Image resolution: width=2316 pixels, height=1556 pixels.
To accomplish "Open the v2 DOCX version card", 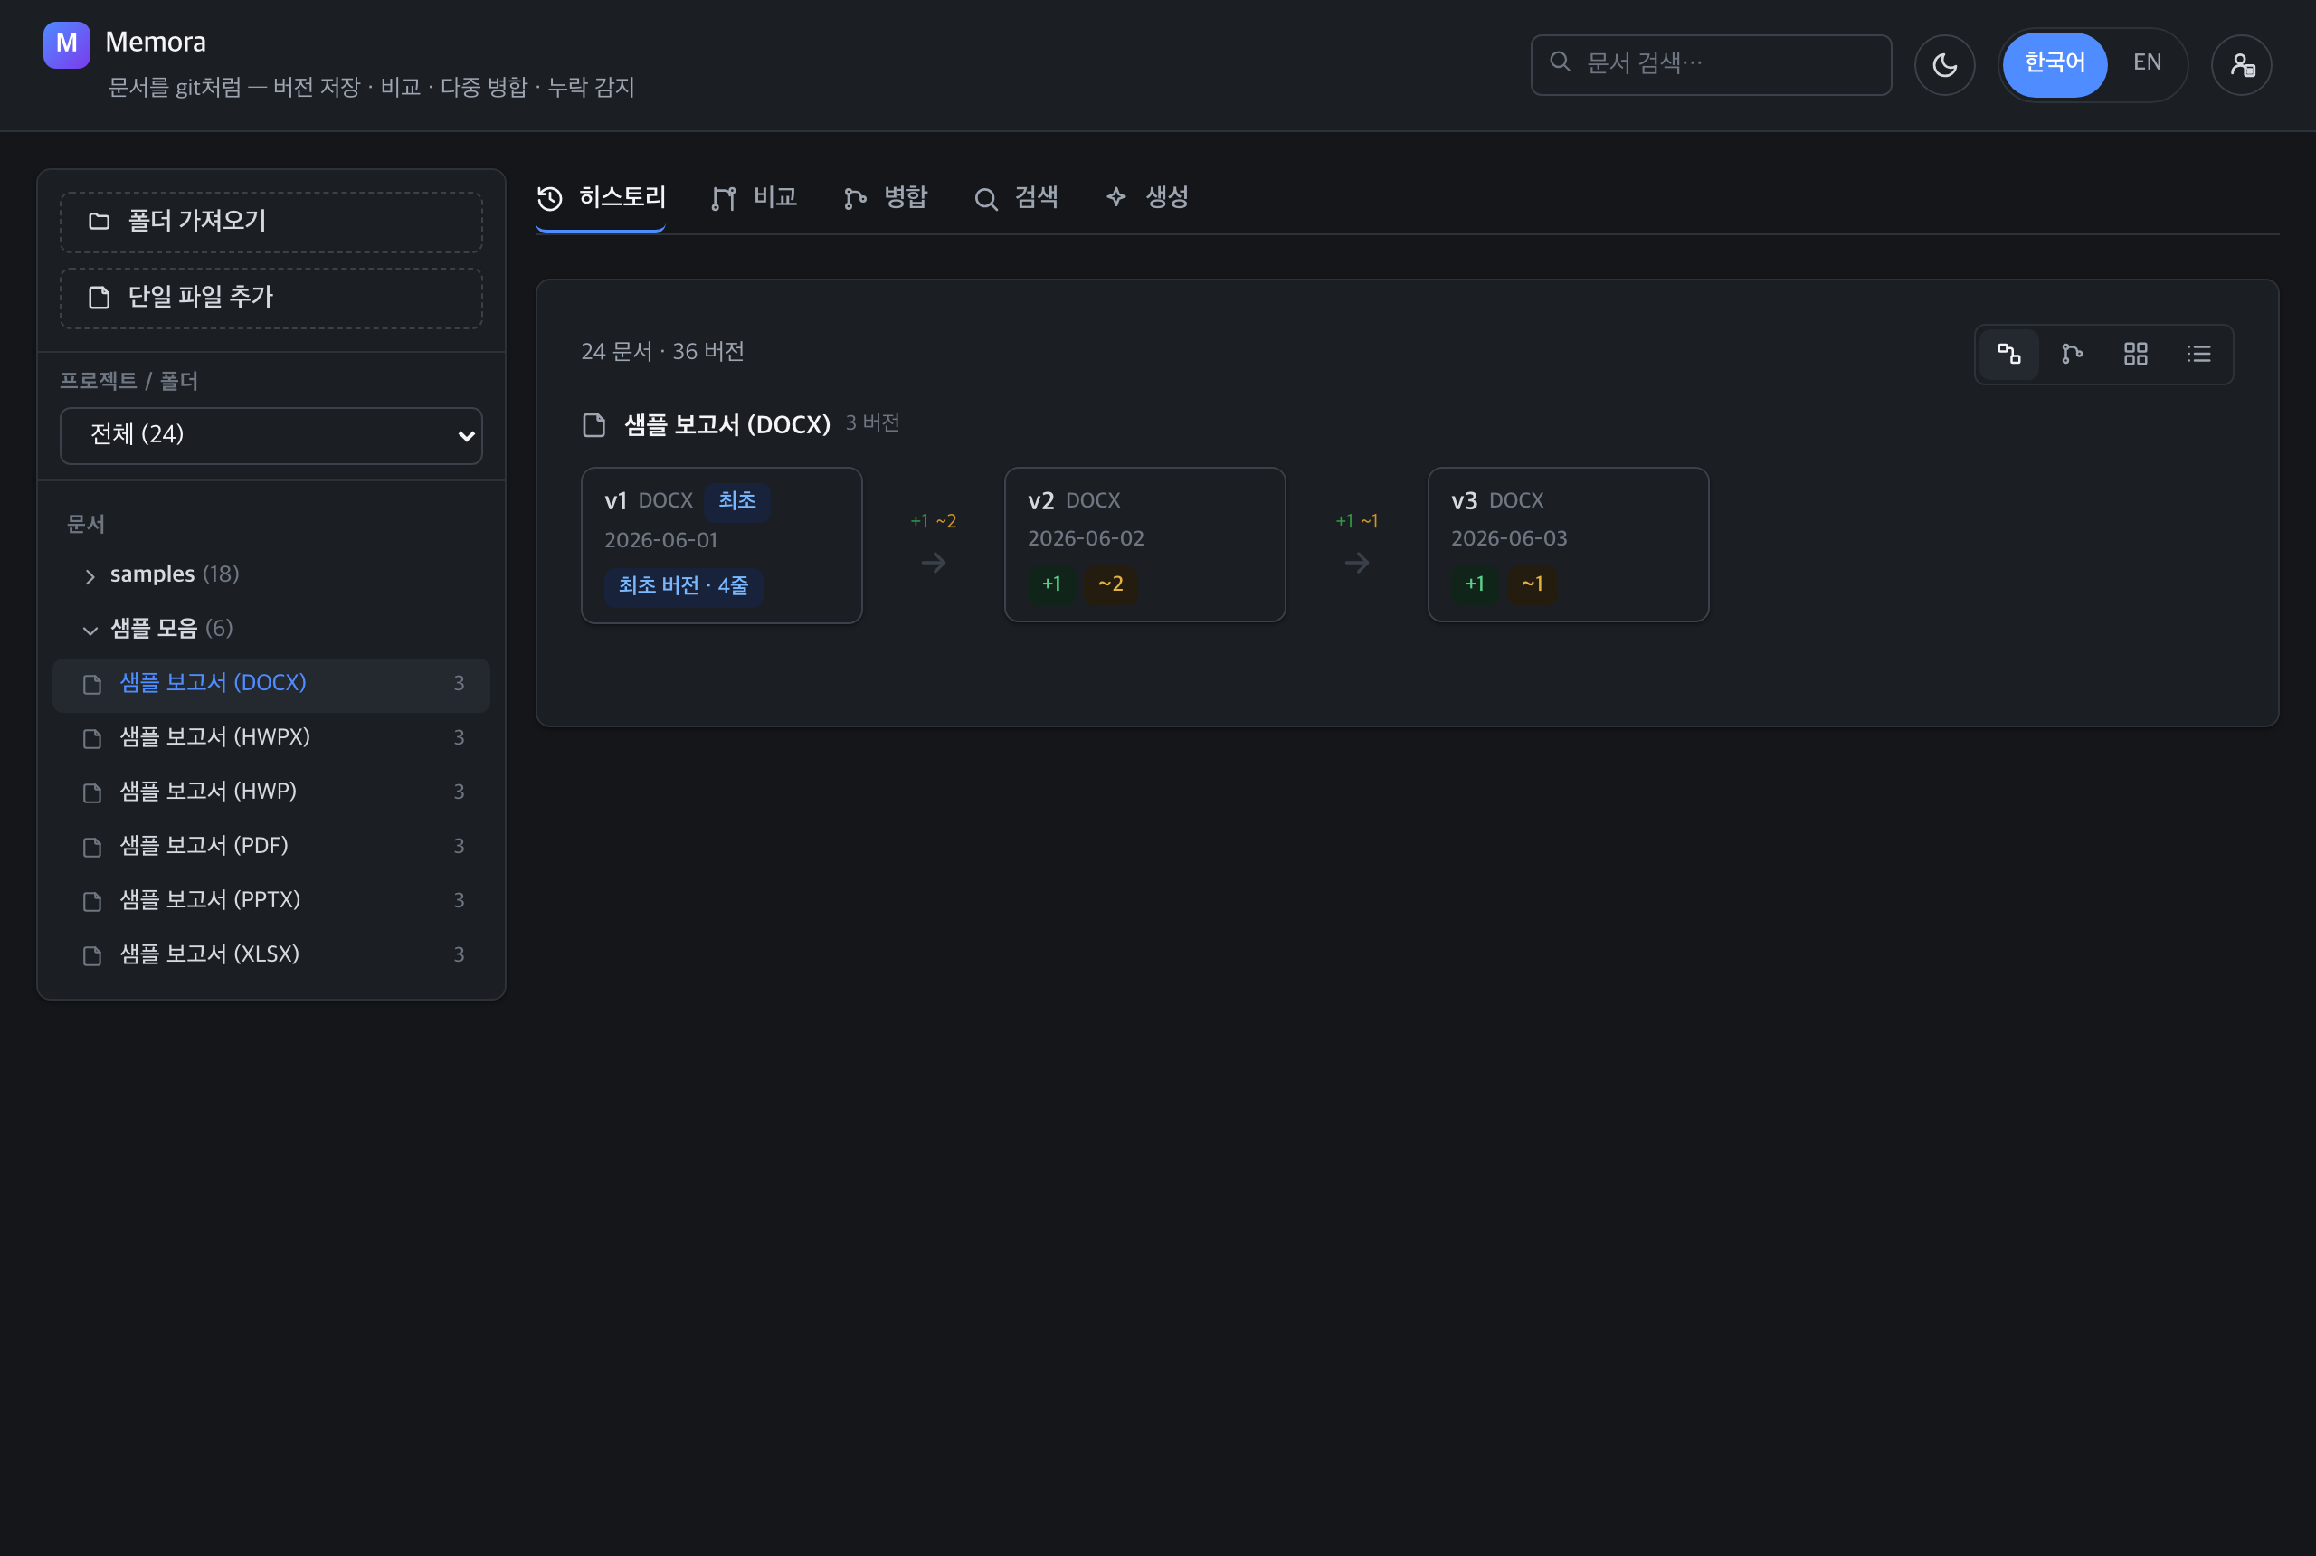I will click(1145, 545).
